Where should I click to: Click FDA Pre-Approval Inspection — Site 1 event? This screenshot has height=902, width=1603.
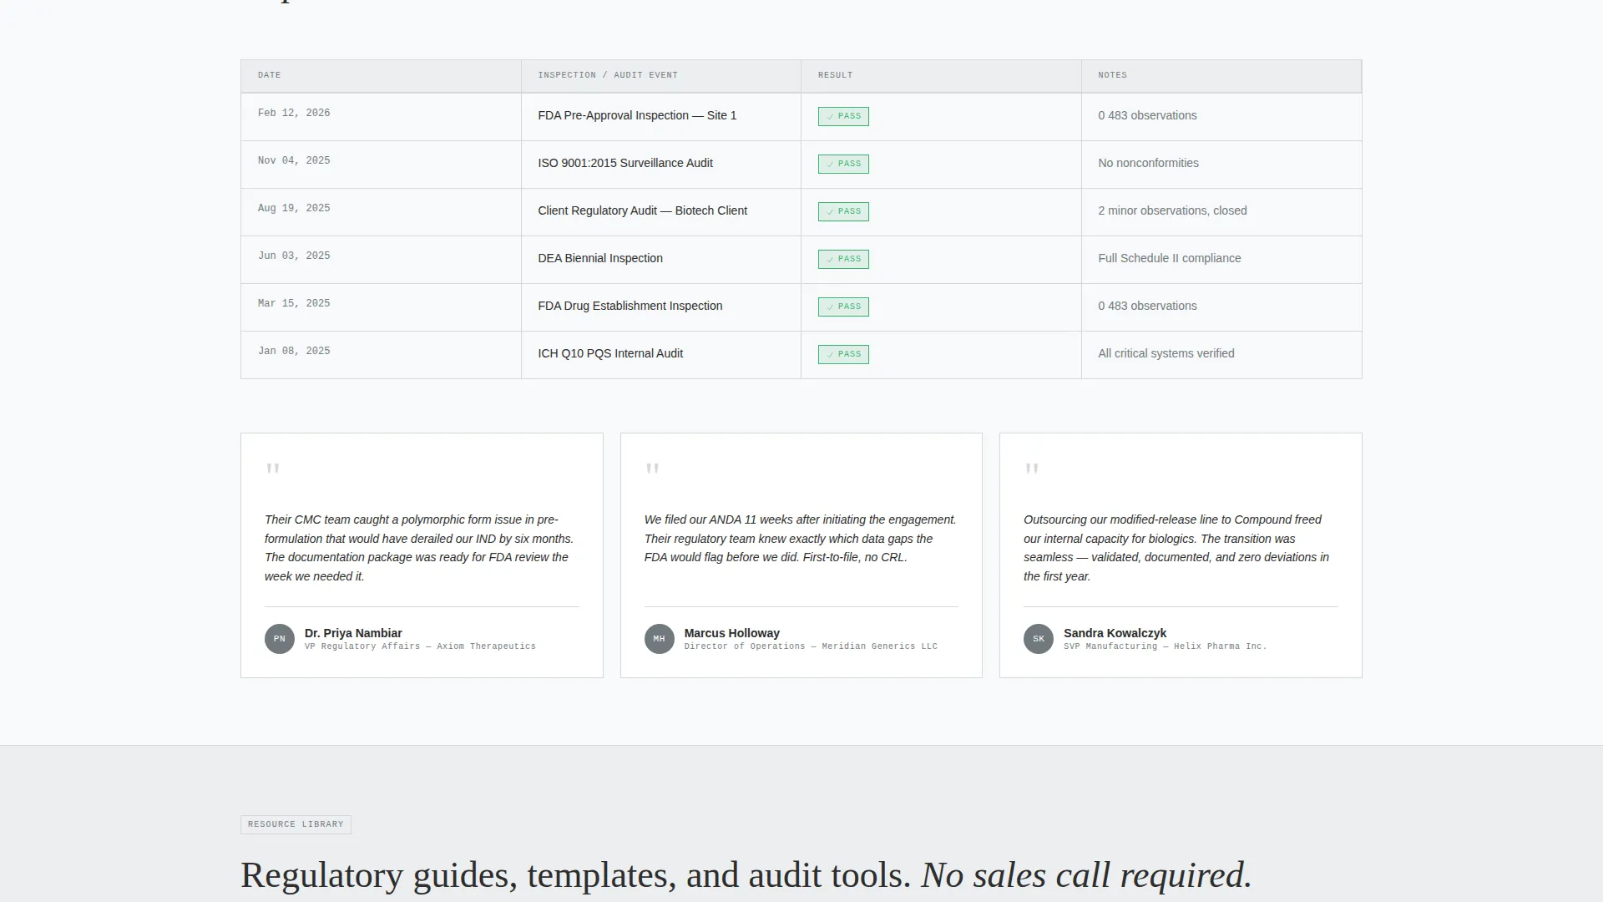(x=637, y=115)
